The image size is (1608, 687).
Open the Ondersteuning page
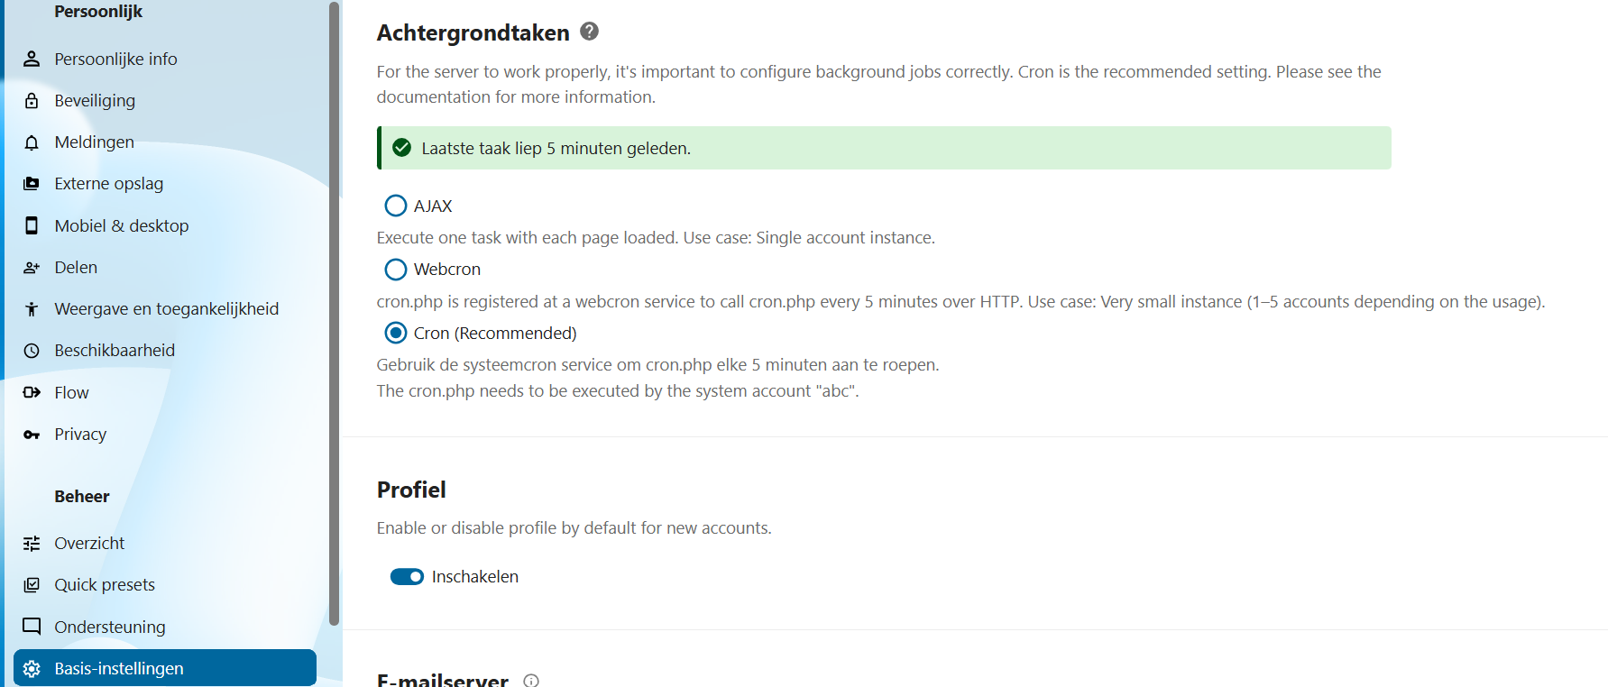tap(109, 627)
